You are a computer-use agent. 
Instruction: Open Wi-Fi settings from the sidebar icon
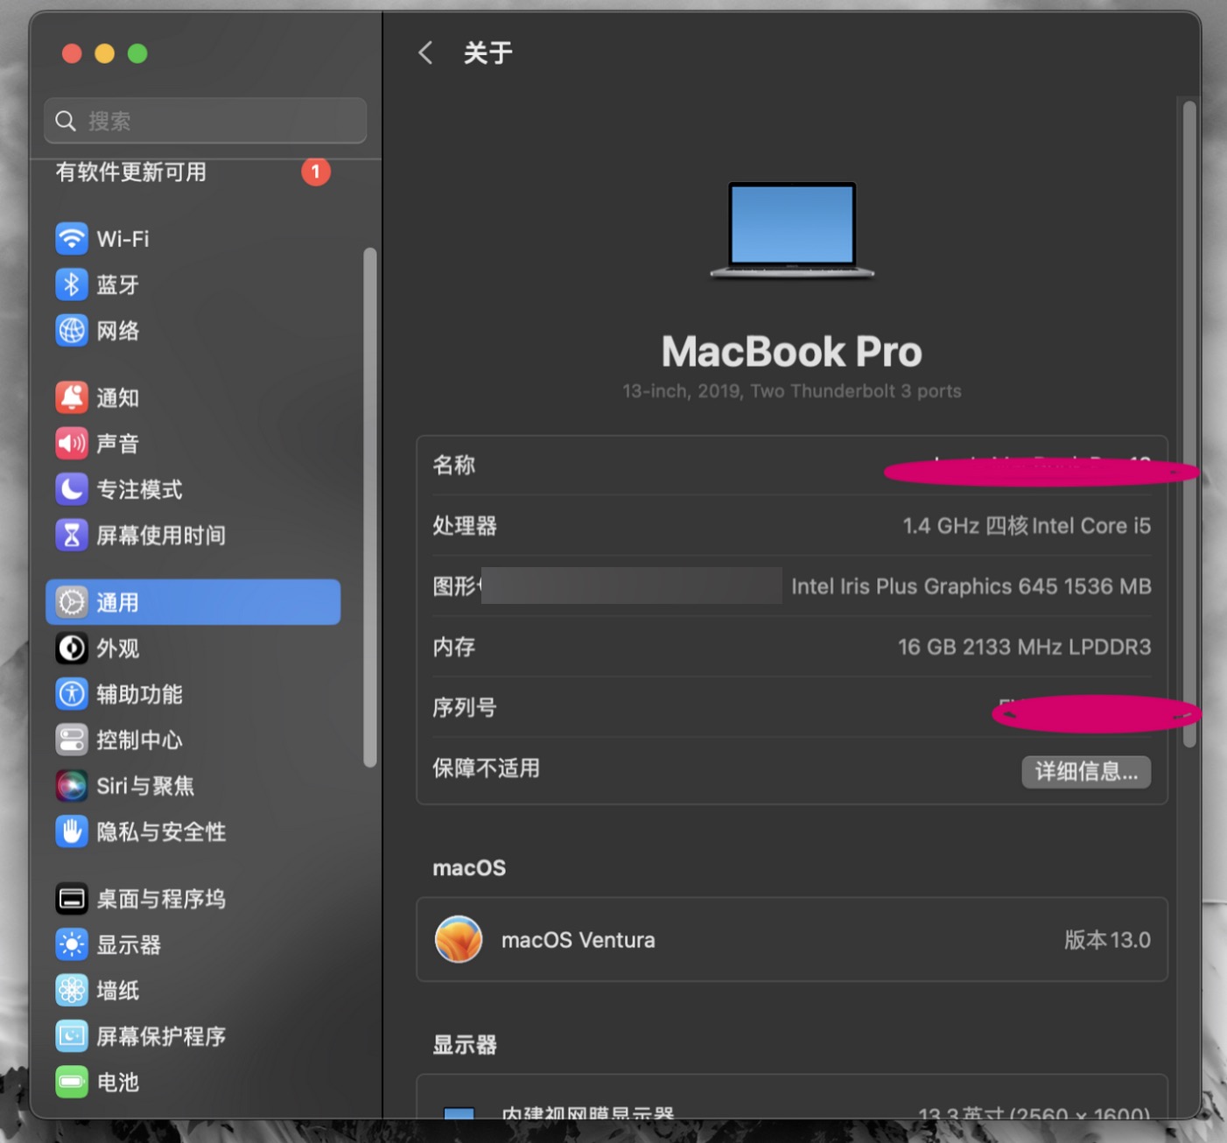click(x=72, y=238)
